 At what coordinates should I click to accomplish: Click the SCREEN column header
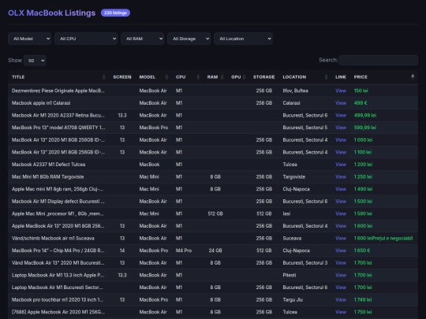pos(122,77)
